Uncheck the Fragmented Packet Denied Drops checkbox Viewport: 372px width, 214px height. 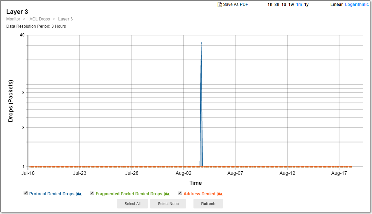click(x=92, y=193)
